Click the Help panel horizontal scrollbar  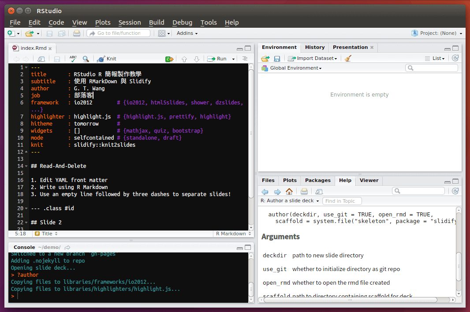[351, 300]
